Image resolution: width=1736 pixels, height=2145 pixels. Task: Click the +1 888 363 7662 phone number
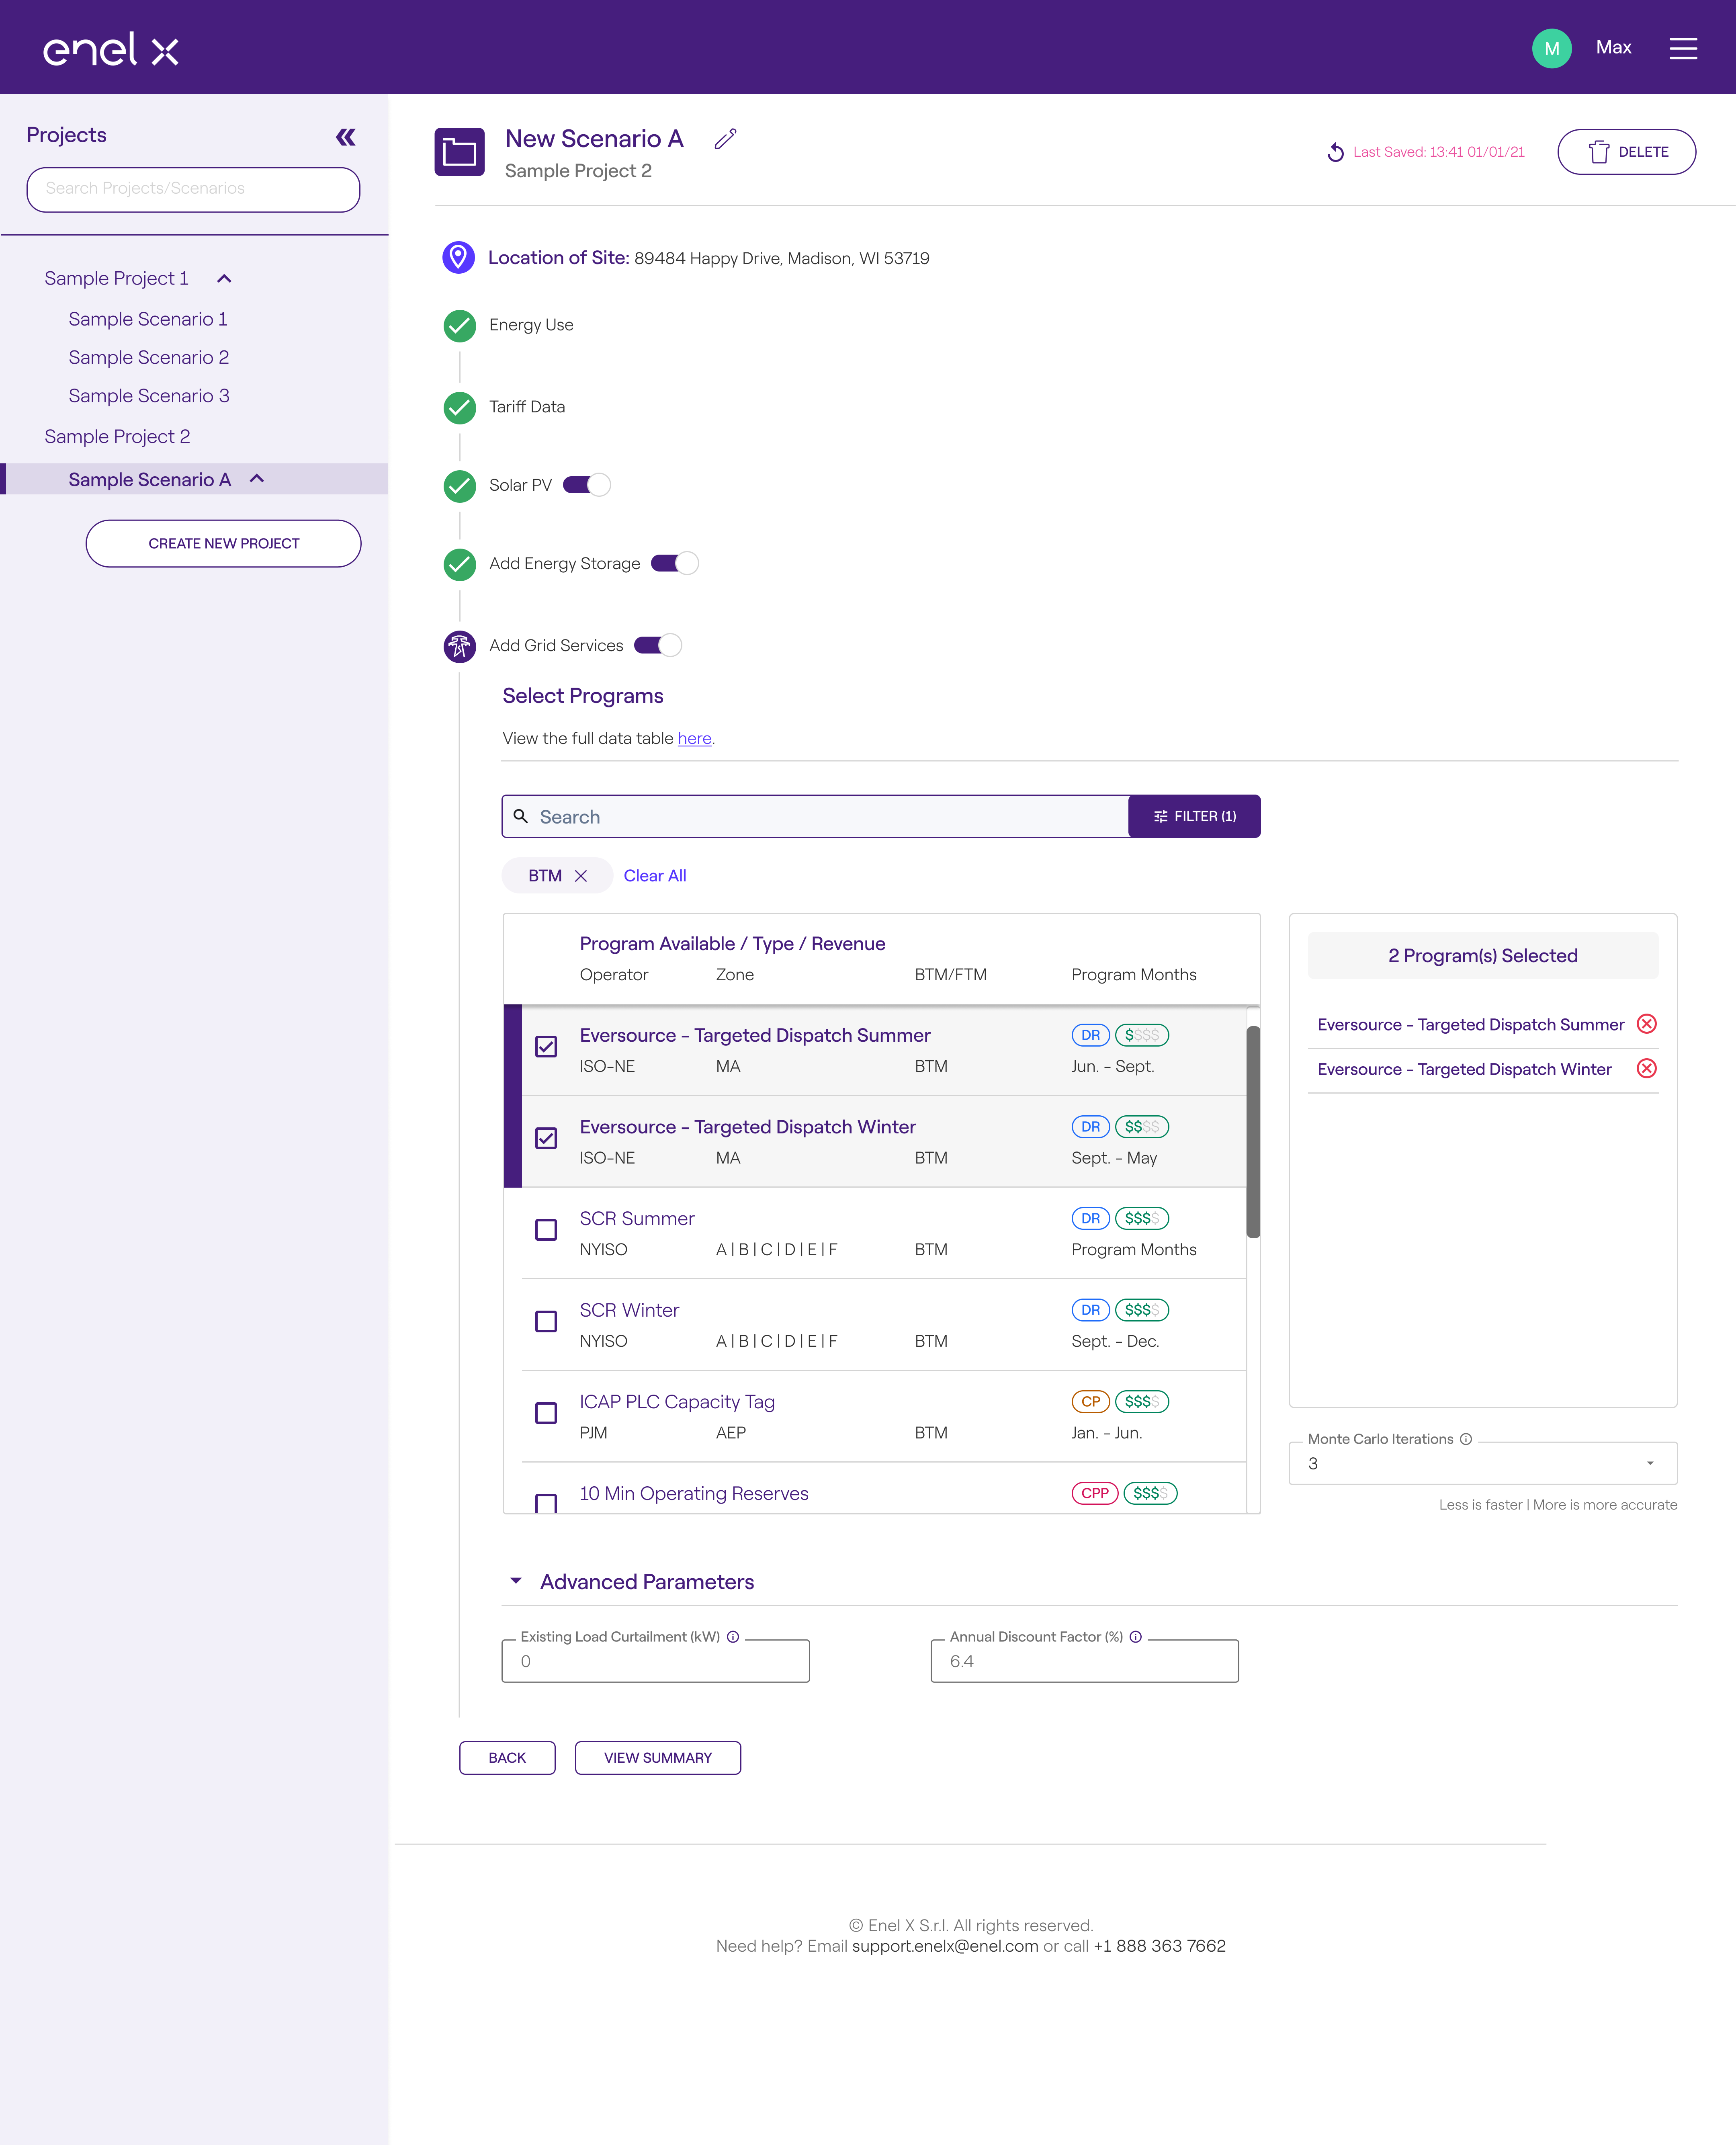click(1160, 1946)
